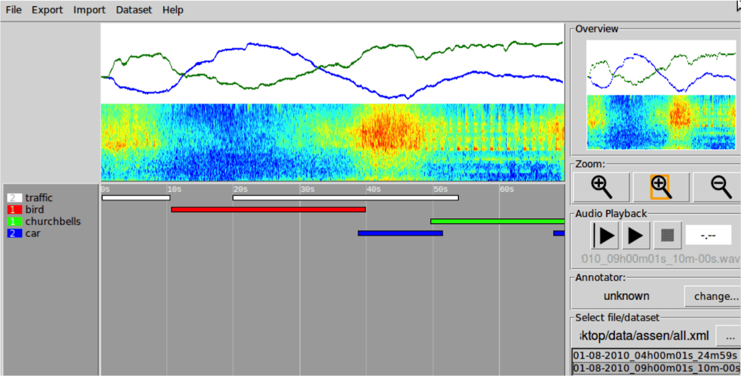741x376 pixels.
Task: Activate the zoom-to-selection magnifier with orange box
Action: 661,187
